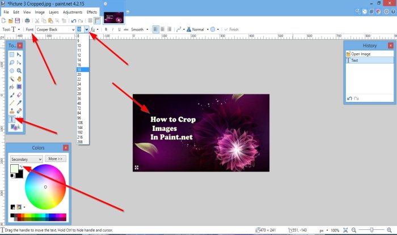Click the zoom slider in status bar
397x235 pixels.
click(x=371, y=230)
